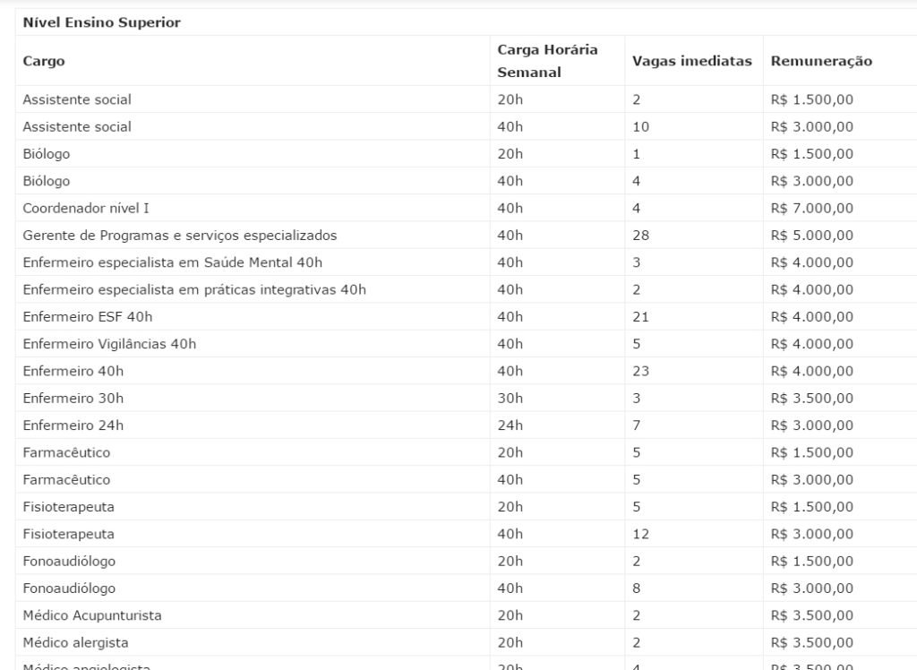Click the 28 vagas imediatas value
This screenshot has width=917, height=670.
(x=640, y=236)
